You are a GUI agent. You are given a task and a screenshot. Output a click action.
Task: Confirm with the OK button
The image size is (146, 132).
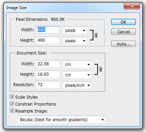(123, 22)
